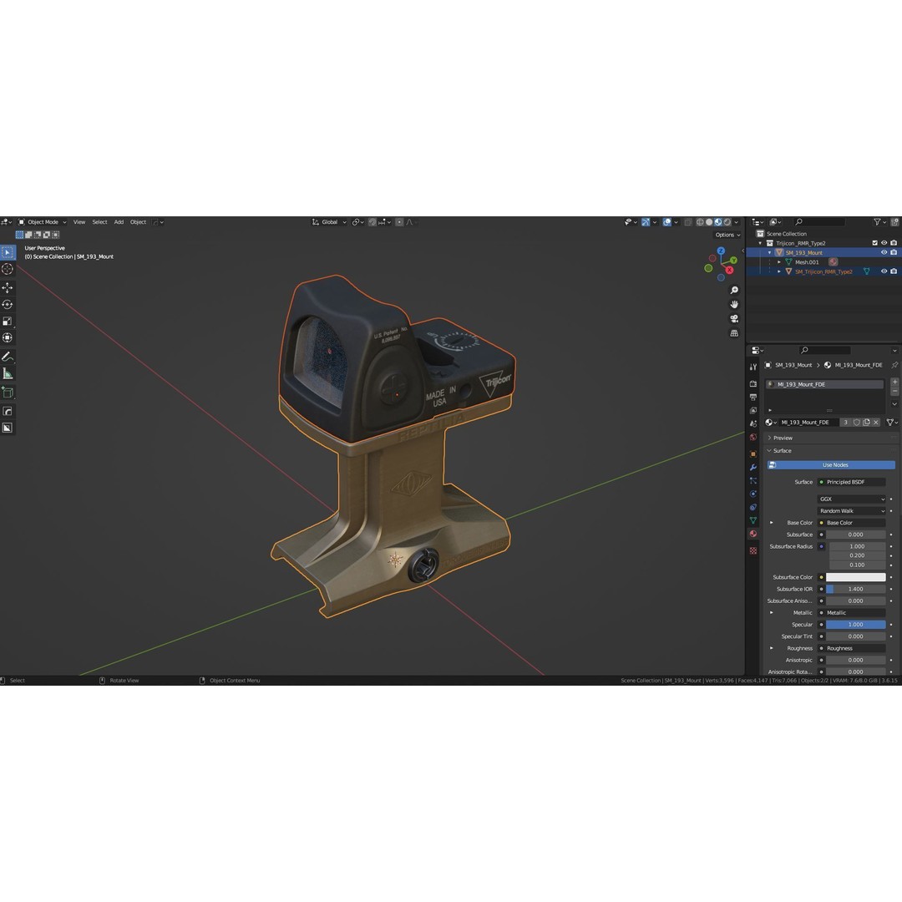The height and width of the screenshot is (902, 902).
Task: Expand Base Color input triangle
Action: click(772, 523)
